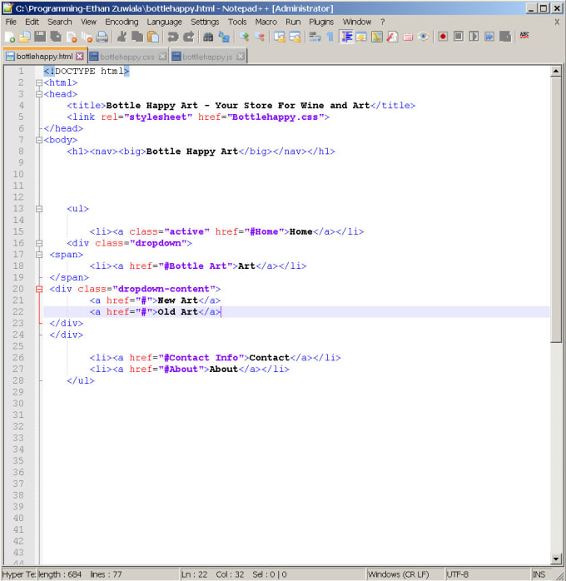Cut the selection with the scissors icon

point(122,37)
